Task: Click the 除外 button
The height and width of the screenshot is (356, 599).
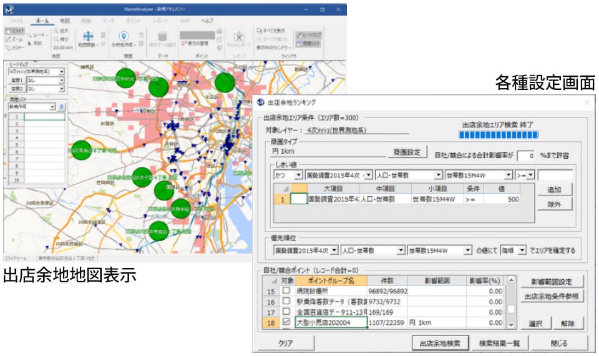Action: 554,204
